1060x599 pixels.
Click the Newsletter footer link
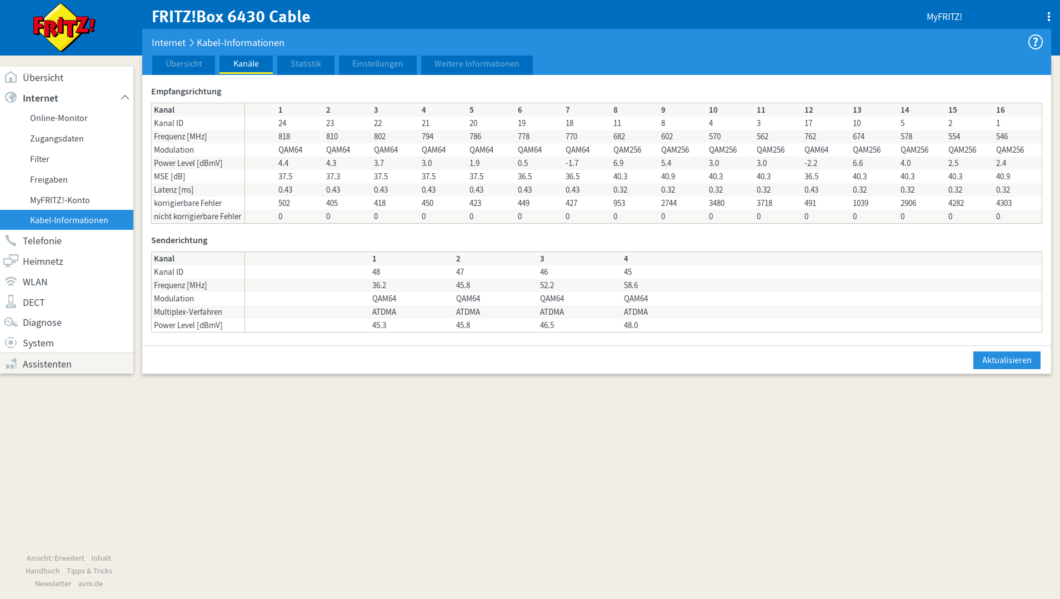(53, 583)
